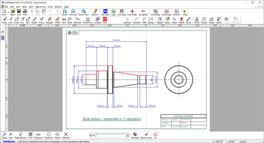Activate the Move tool

[188, 20]
